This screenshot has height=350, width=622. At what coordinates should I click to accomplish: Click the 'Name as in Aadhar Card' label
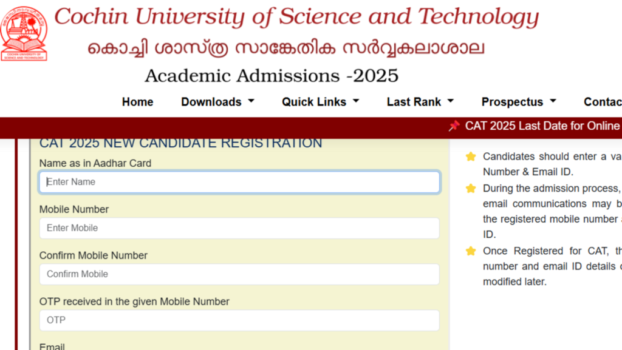coord(95,163)
